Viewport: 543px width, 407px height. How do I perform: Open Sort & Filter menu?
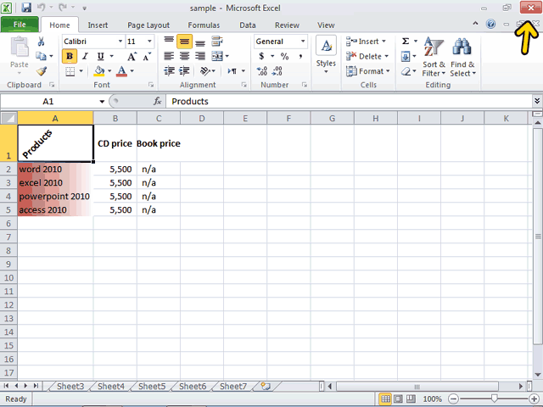point(434,57)
